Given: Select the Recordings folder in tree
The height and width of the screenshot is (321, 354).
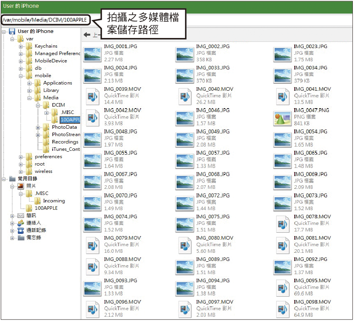Looking at the screenshot, I should click(x=65, y=142).
